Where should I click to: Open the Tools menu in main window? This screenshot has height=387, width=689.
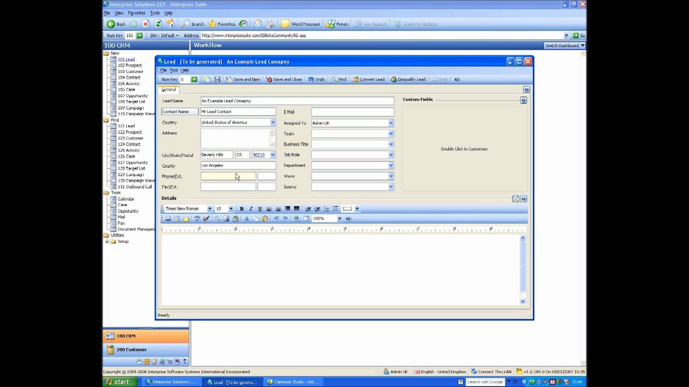[x=155, y=13]
